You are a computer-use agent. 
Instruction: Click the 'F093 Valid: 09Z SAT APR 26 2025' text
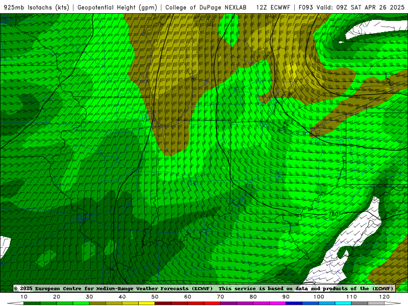(351, 7)
